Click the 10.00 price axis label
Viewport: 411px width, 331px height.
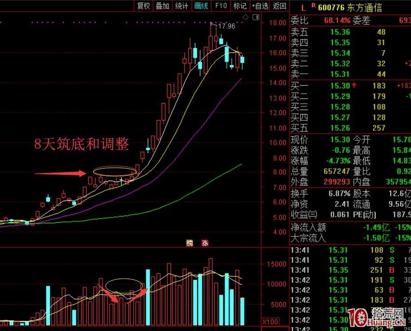(277, 143)
